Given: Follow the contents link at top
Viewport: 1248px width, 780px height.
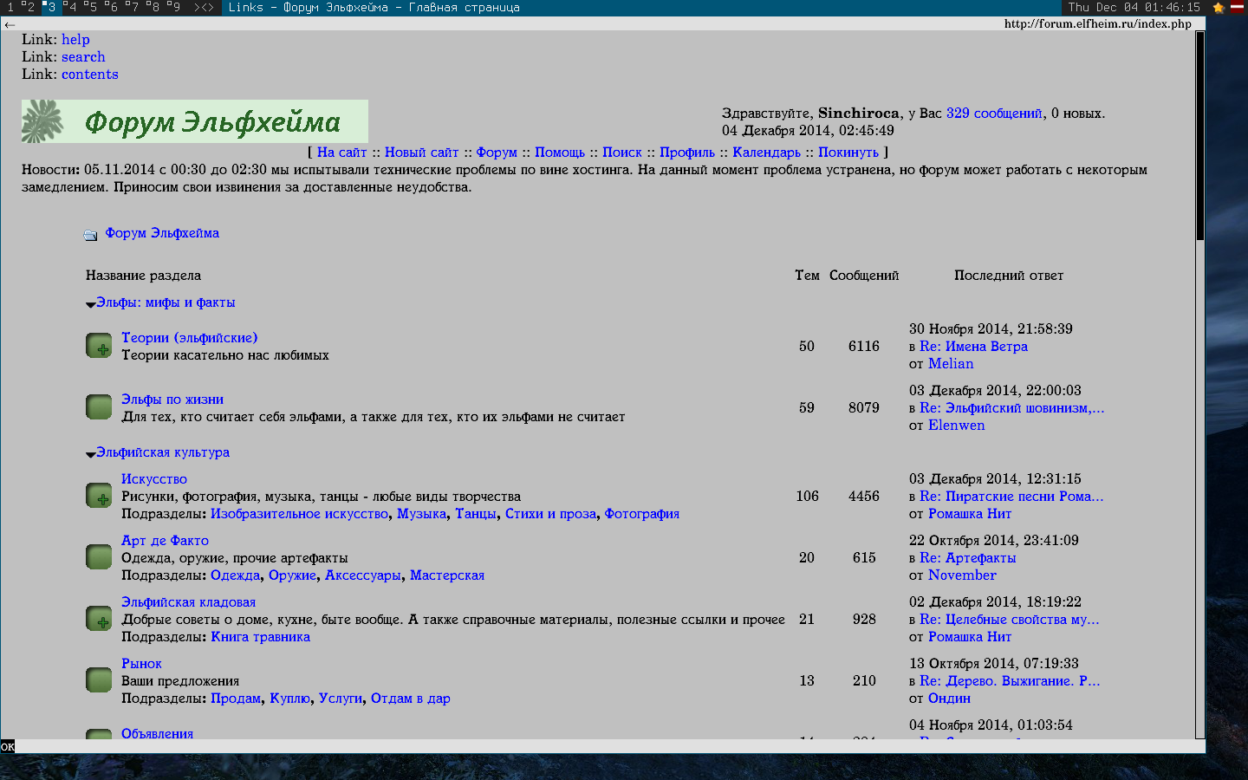Looking at the screenshot, I should tap(90, 75).
